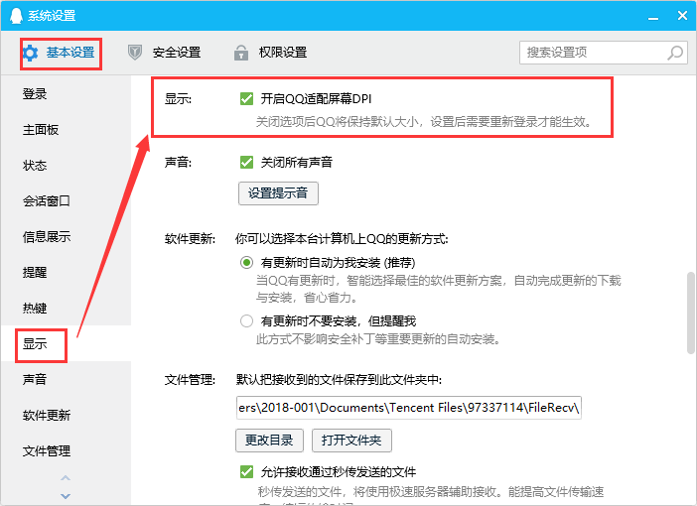The height and width of the screenshot is (506, 697).
Task: Jump to 文件管理 sidebar section
Action: click(66, 450)
